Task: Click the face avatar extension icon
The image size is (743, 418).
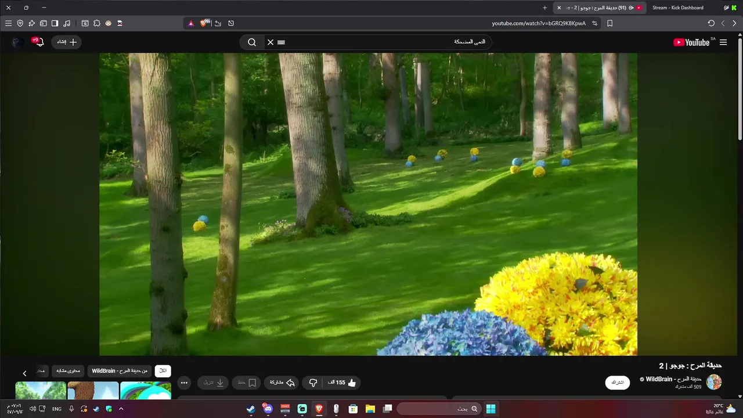Action: click(x=109, y=23)
